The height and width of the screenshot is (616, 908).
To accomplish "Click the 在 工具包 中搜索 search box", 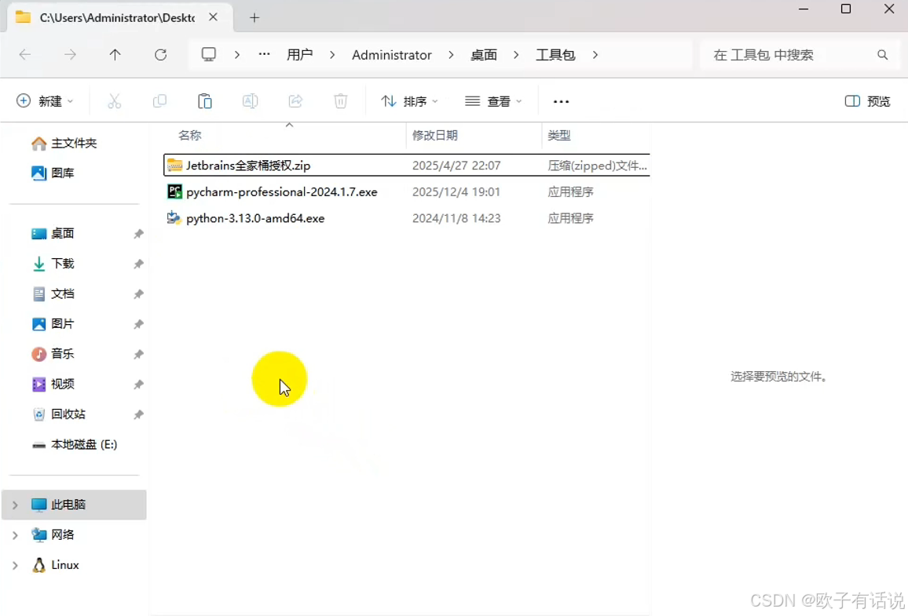I will 799,55.
